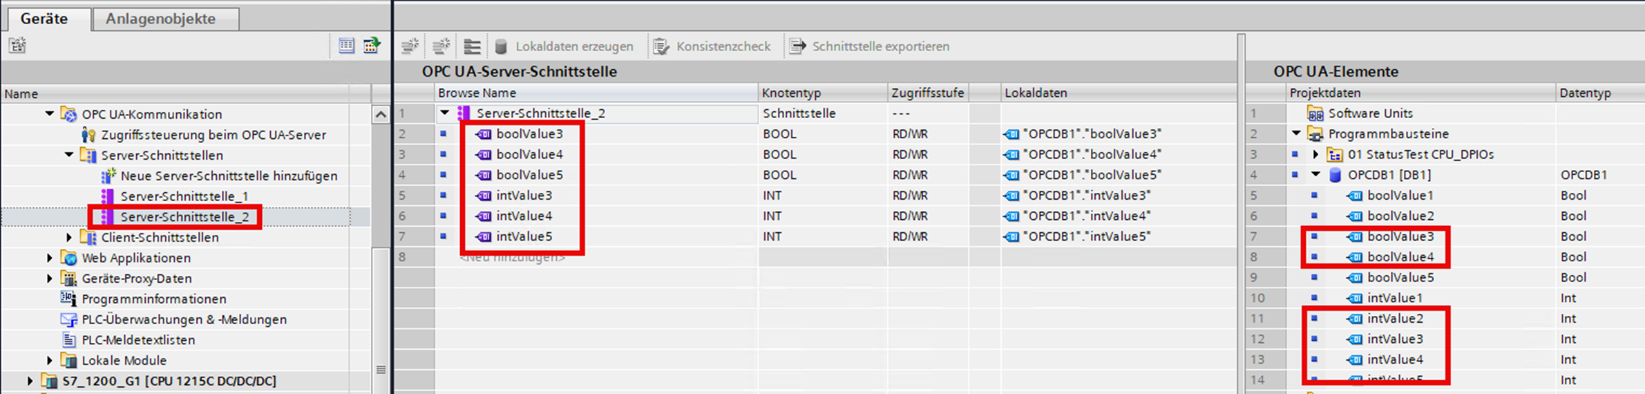Switch to the Anlagenobjekte tab
This screenshot has width=1645, height=394.
[160, 19]
